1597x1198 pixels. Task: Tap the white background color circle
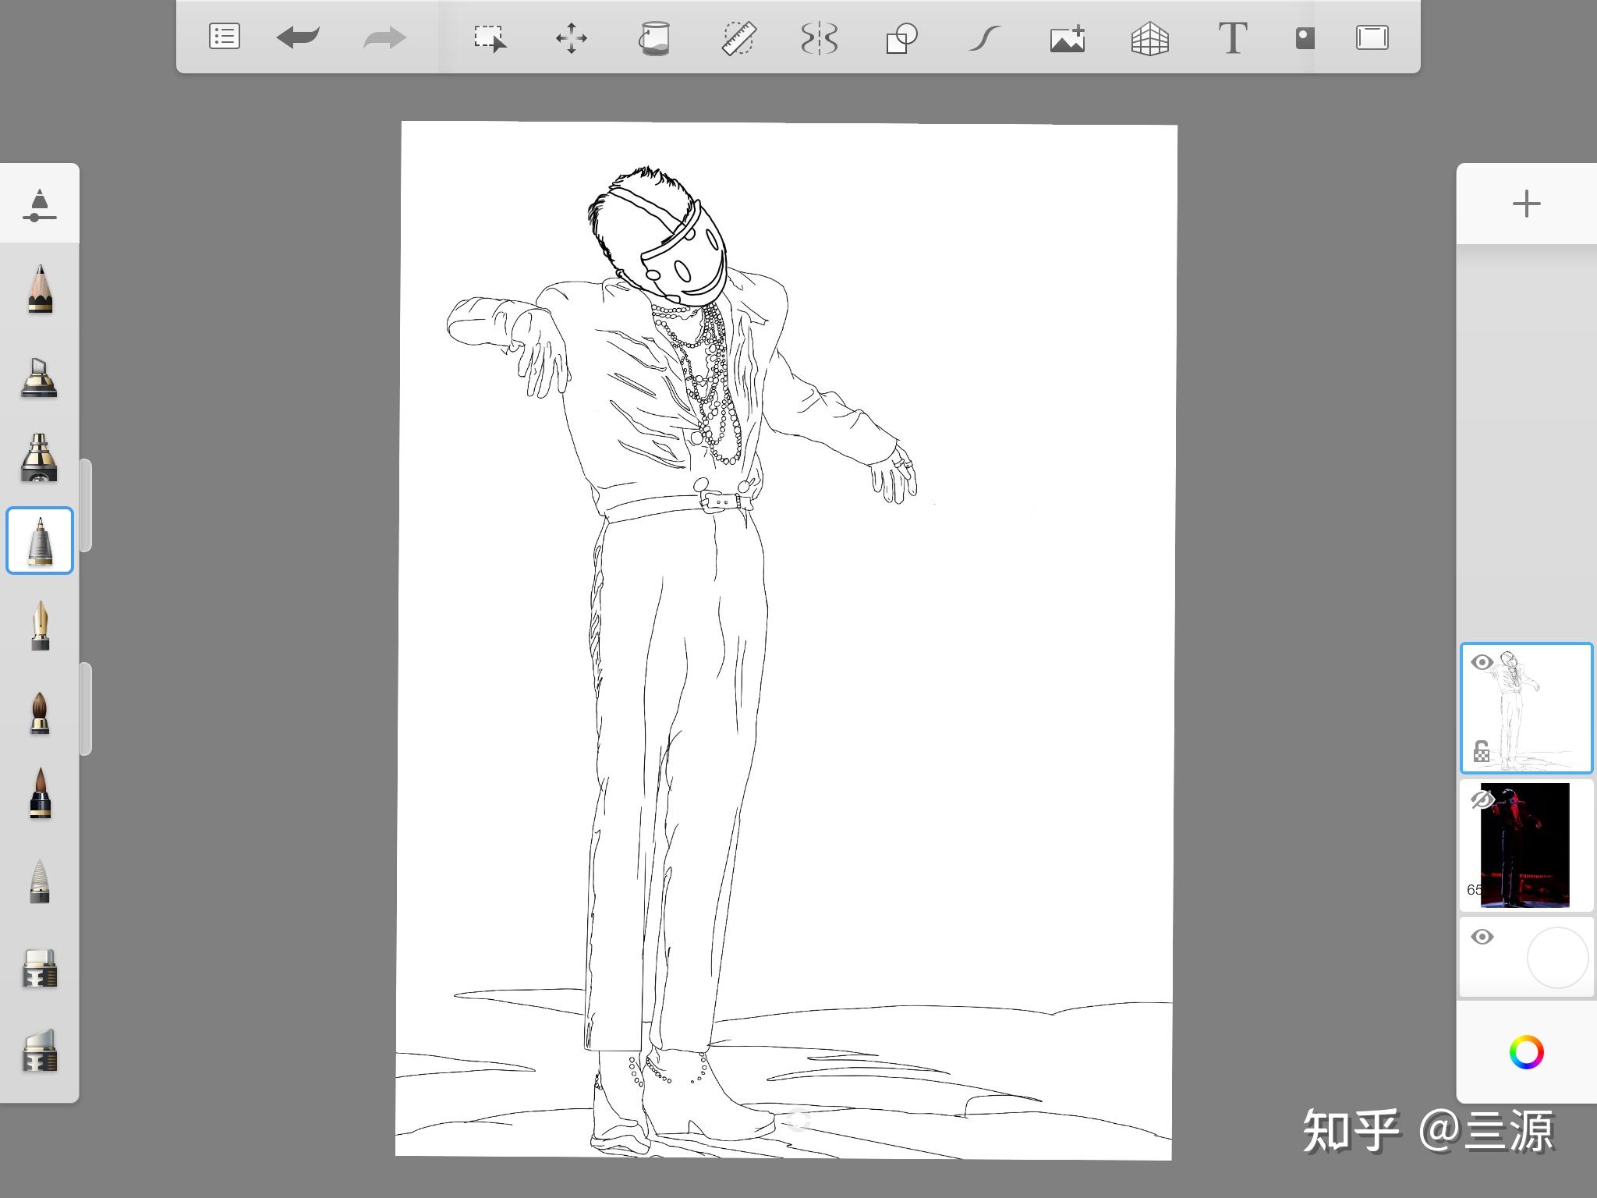click(1557, 958)
